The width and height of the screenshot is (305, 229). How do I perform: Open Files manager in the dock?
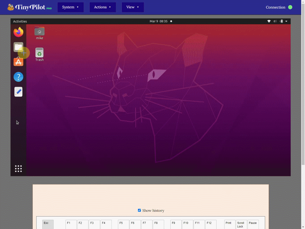pyautogui.click(x=18, y=47)
